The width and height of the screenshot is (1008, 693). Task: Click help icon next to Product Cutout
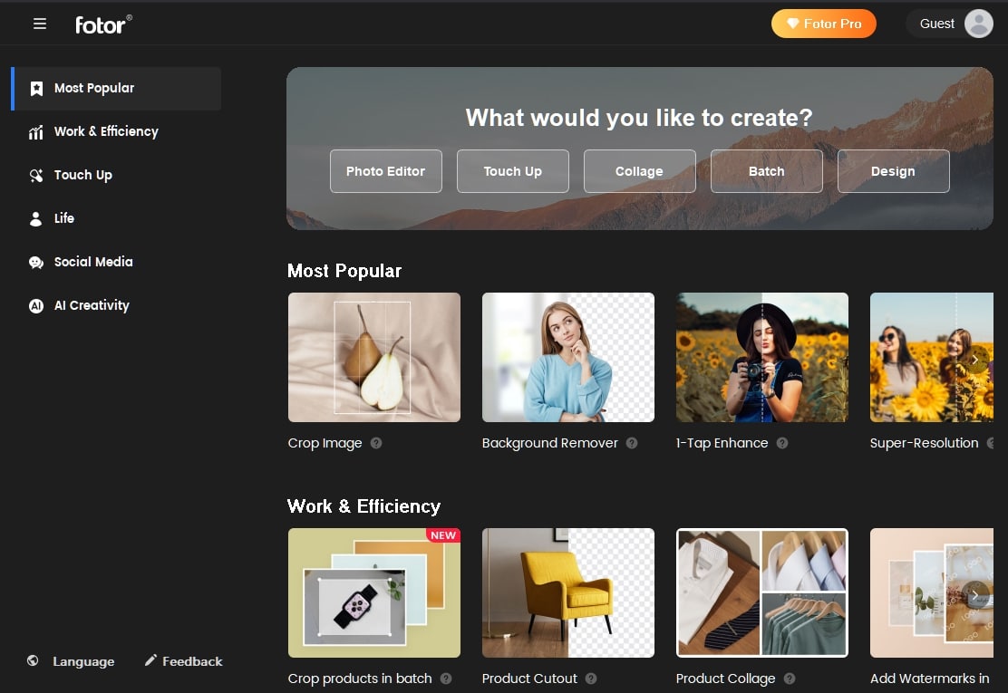(591, 679)
